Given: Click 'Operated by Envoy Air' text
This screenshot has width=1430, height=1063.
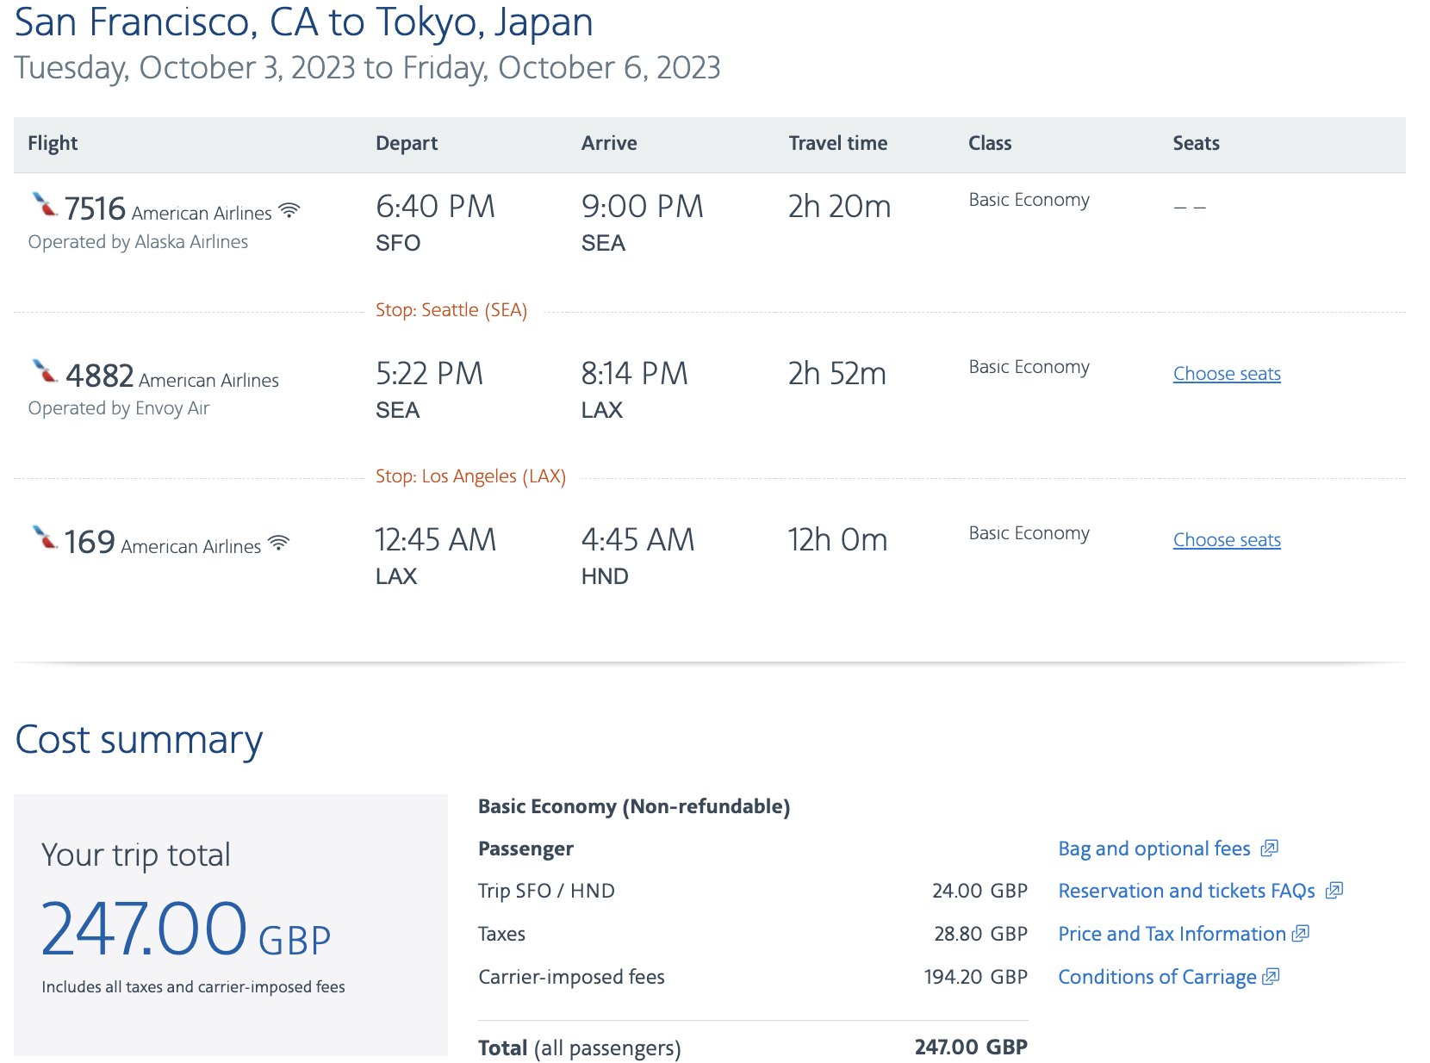Looking at the screenshot, I should tap(119, 408).
